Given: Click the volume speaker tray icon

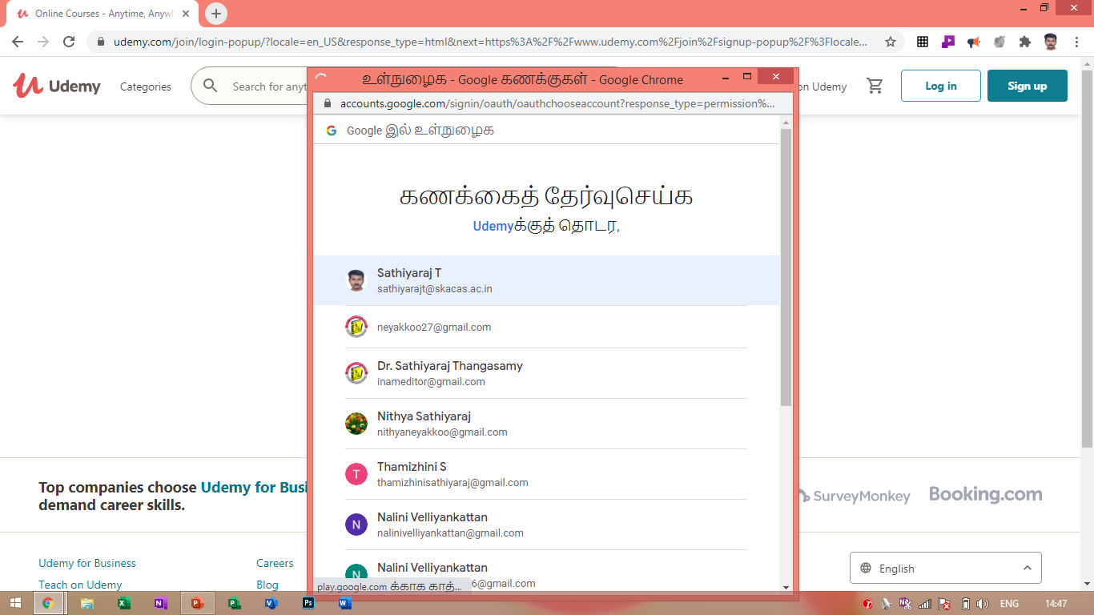Looking at the screenshot, I should click(x=983, y=604).
